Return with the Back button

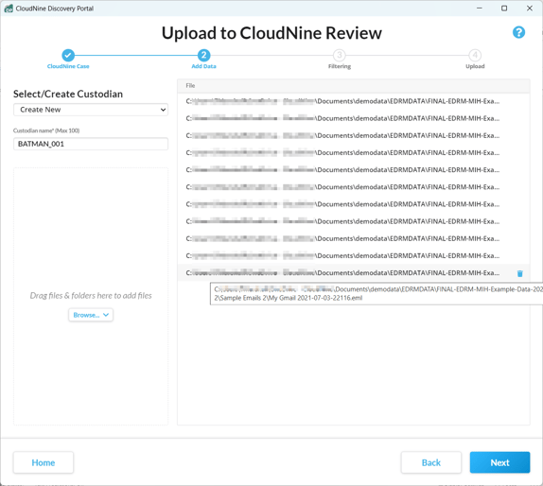pyautogui.click(x=431, y=462)
